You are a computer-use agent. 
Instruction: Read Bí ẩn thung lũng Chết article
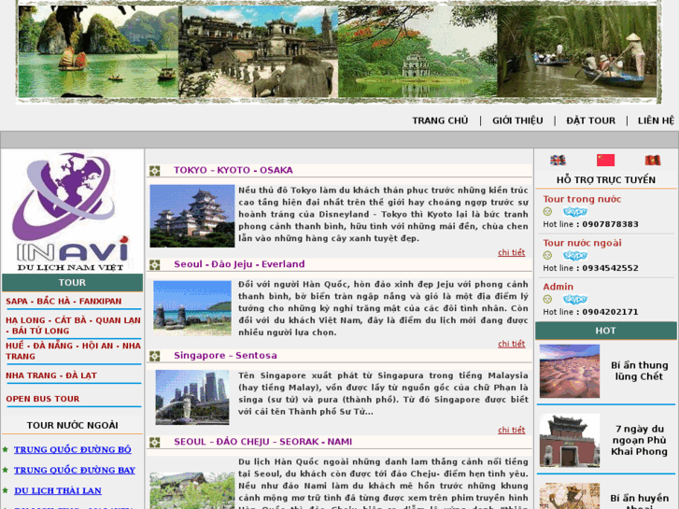(x=639, y=371)
